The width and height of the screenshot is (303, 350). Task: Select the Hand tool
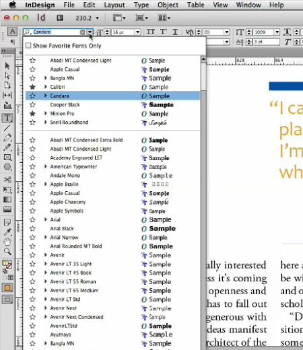[7, 242]
